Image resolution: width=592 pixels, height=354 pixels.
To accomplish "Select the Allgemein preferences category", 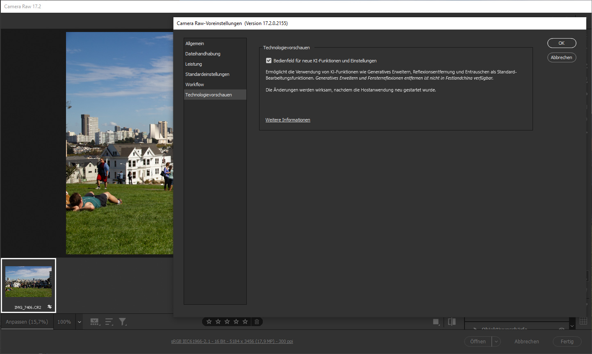I will [195, 43].
